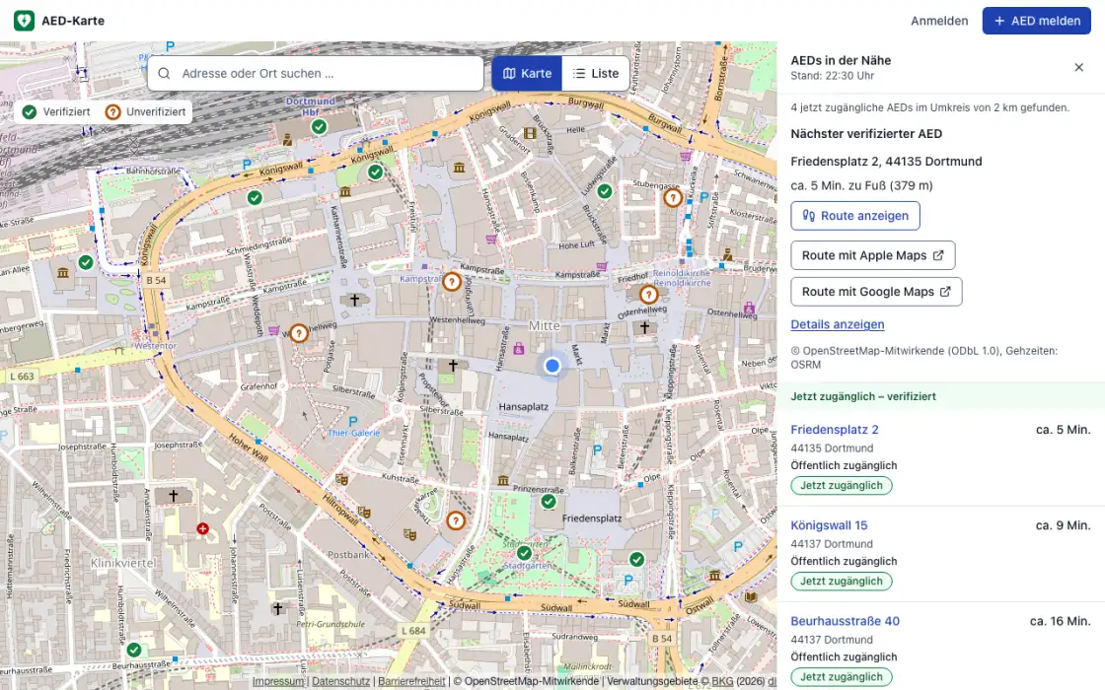Viewport: 1105px width, 690px height.
Task: Select unverified AED marker at Reinoldikirche
Action: (649, 295)
